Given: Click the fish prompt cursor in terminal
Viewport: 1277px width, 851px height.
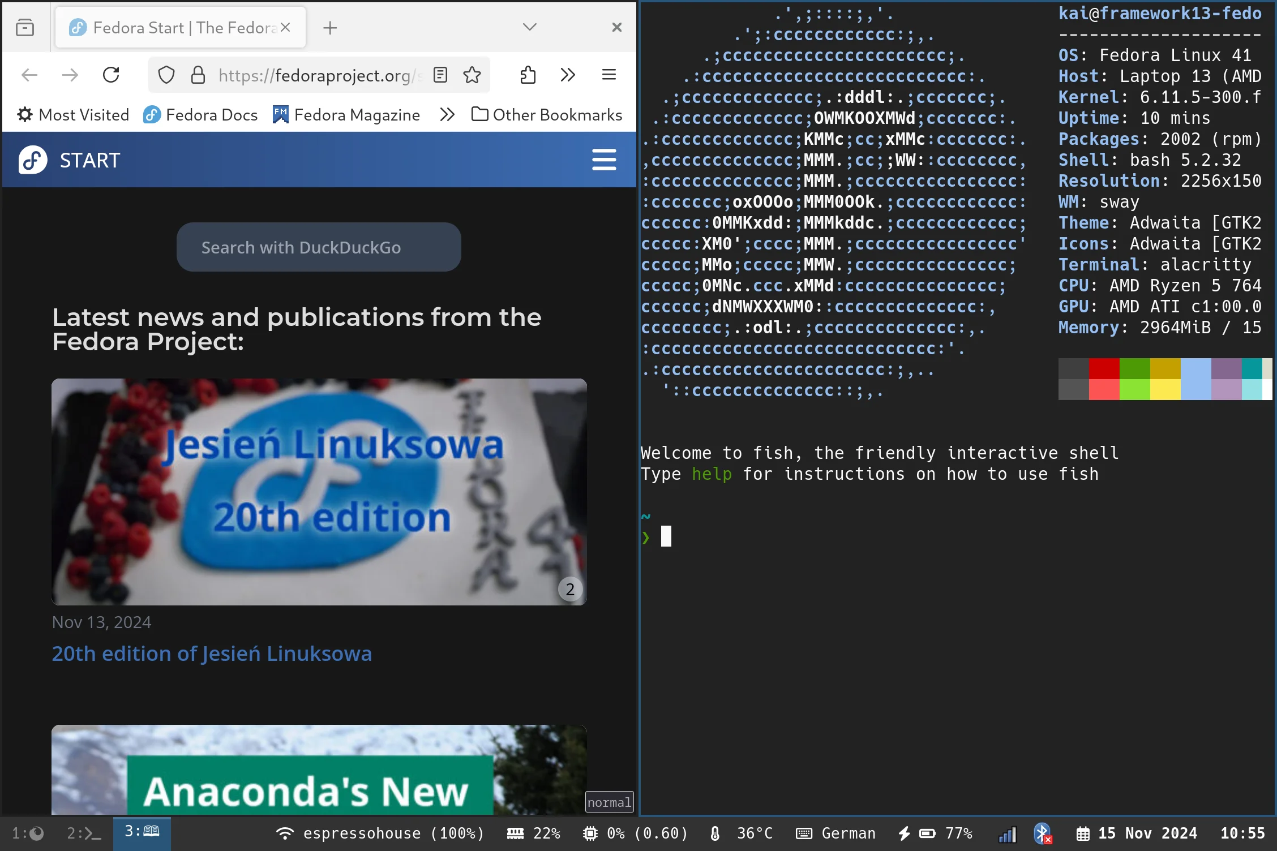Looking at the screenshot, I should click(x=666, y=536).
